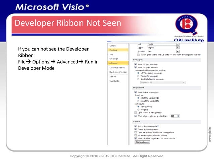Click the Microsoft Visio heading text
Screen dimensions: 214x160
(52, 7)
